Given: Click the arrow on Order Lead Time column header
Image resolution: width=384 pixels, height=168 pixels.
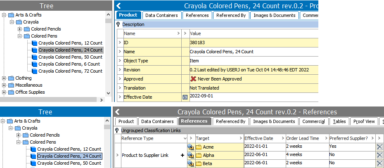Looking at the screenshot, I should pos(326,138).
